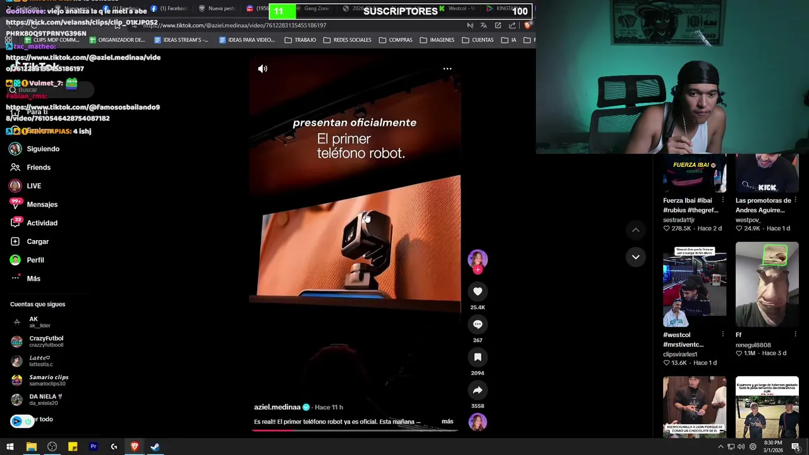
Task: Open the Brave Shields icon
Action: pos(528,25)
